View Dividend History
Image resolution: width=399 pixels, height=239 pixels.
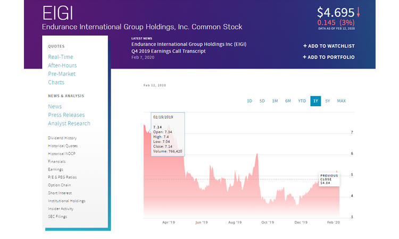click(x=62, y=138)
